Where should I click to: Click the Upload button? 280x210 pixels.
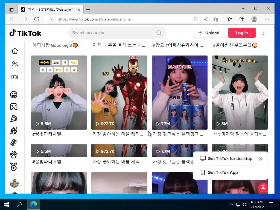[208, 33]
